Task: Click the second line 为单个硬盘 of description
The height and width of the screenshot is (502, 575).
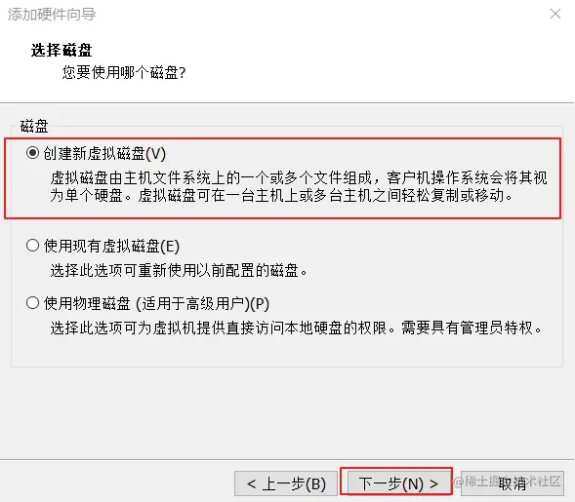Action: [281, 195]
